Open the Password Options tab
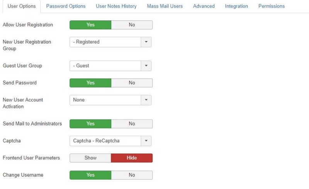The width and height of the screenshot is (309, 189). pos(66,6)
